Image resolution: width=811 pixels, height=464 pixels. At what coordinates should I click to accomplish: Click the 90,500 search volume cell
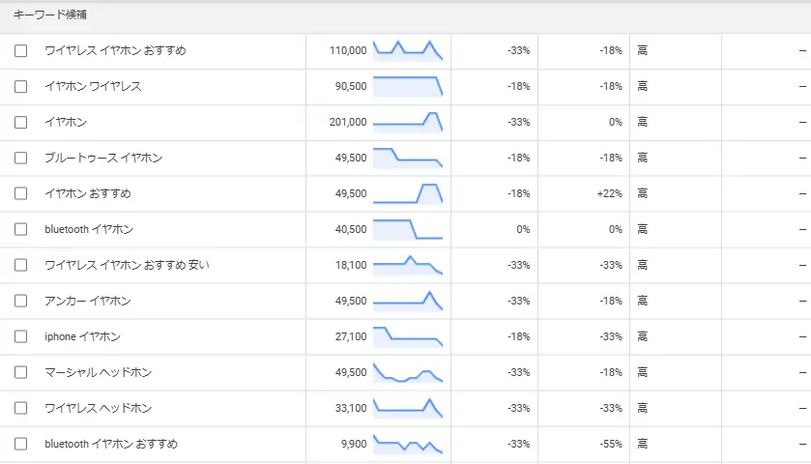[x=350, y=87]
